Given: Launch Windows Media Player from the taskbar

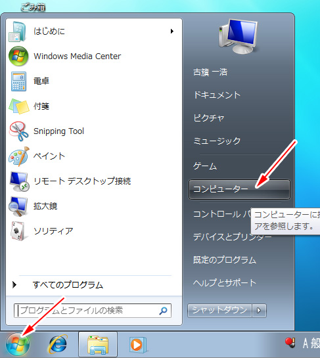Looking at the screenshot, I should [x=138, y=344].
